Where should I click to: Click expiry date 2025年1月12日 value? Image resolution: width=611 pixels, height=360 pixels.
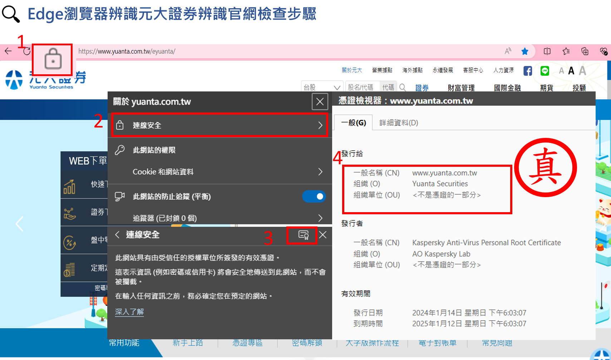coord(469,324)
